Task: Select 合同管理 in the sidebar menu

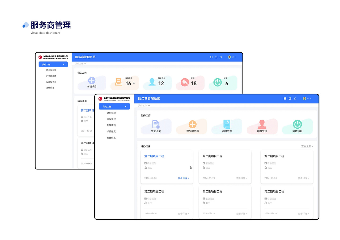Action: (x=112, y=119)
